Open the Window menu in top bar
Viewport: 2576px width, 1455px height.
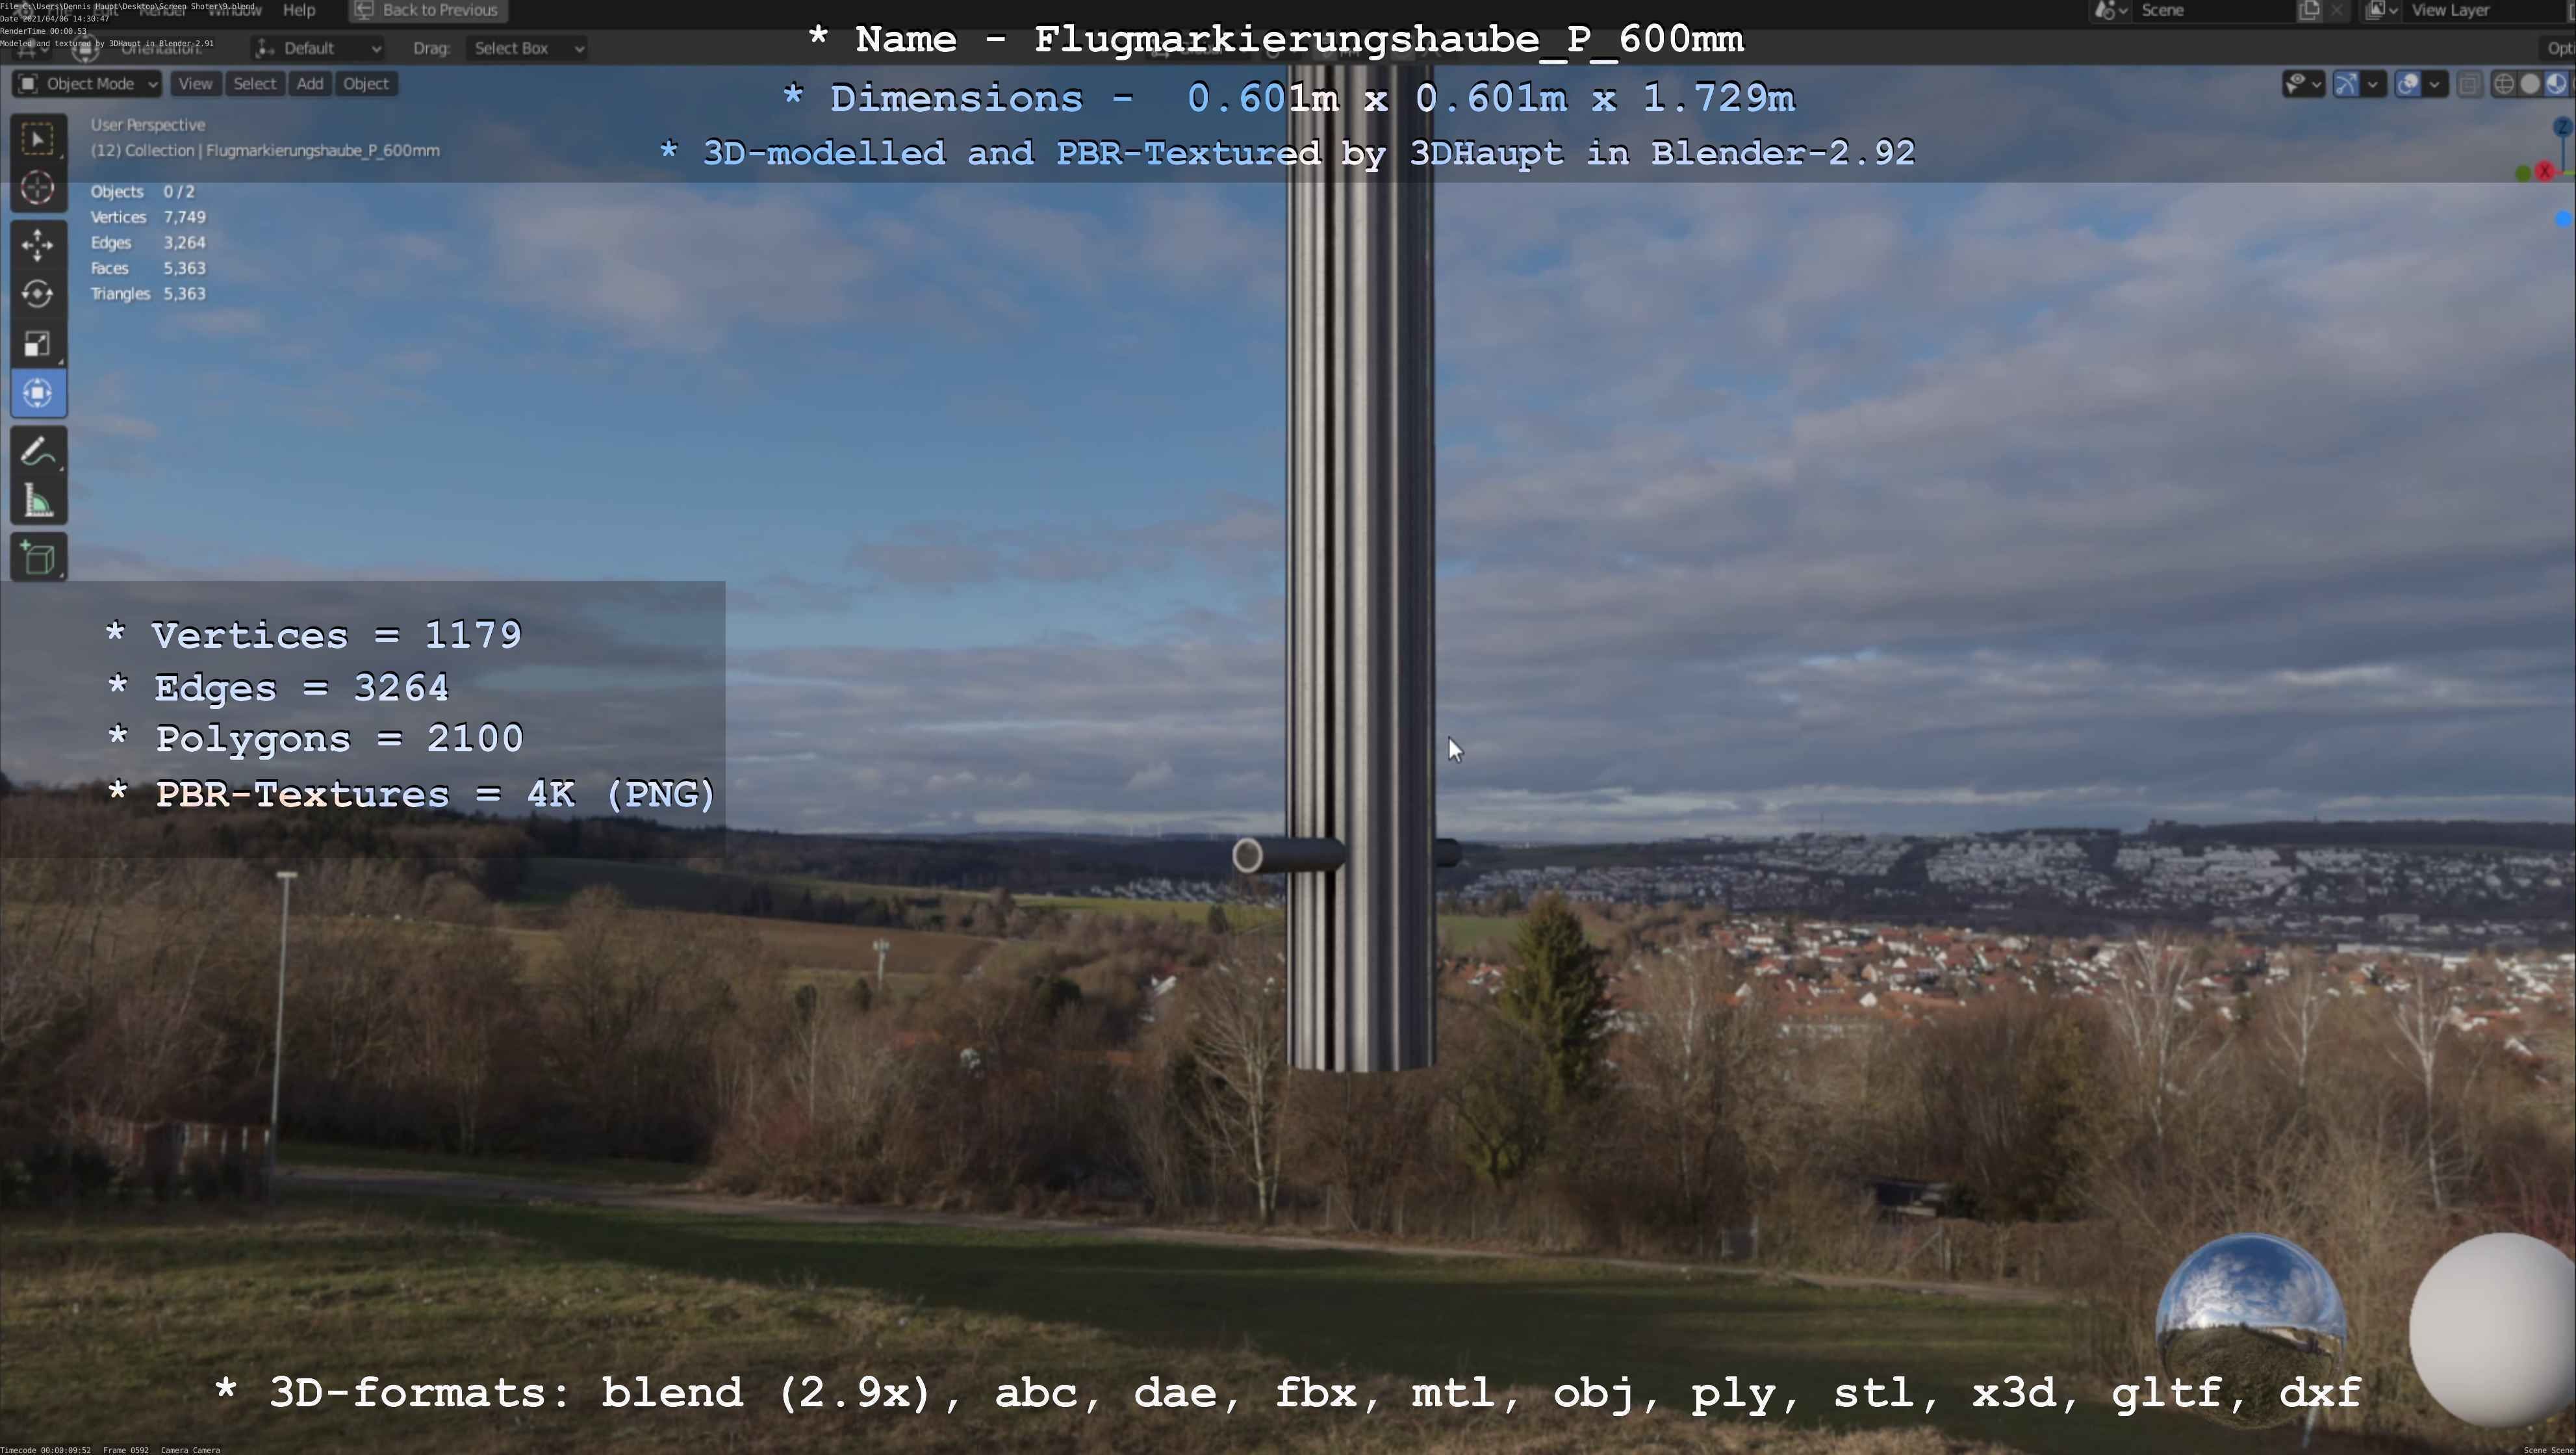[x=234, y=10]
